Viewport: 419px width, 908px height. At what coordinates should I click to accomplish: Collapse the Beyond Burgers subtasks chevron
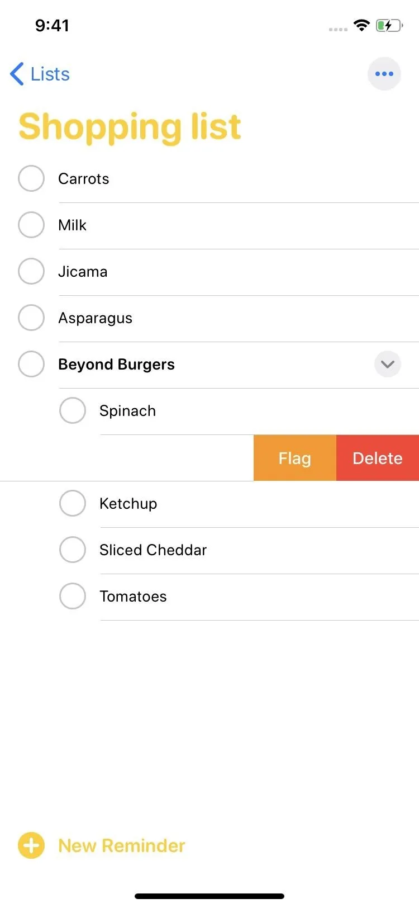387,364
